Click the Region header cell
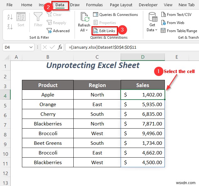Screen dimensions: 199x186 97,85
